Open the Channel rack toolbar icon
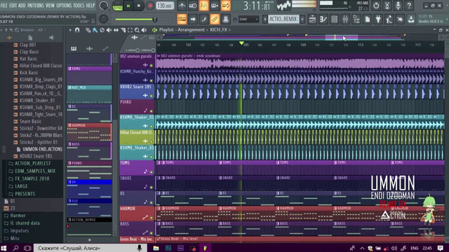 (334, 19)
